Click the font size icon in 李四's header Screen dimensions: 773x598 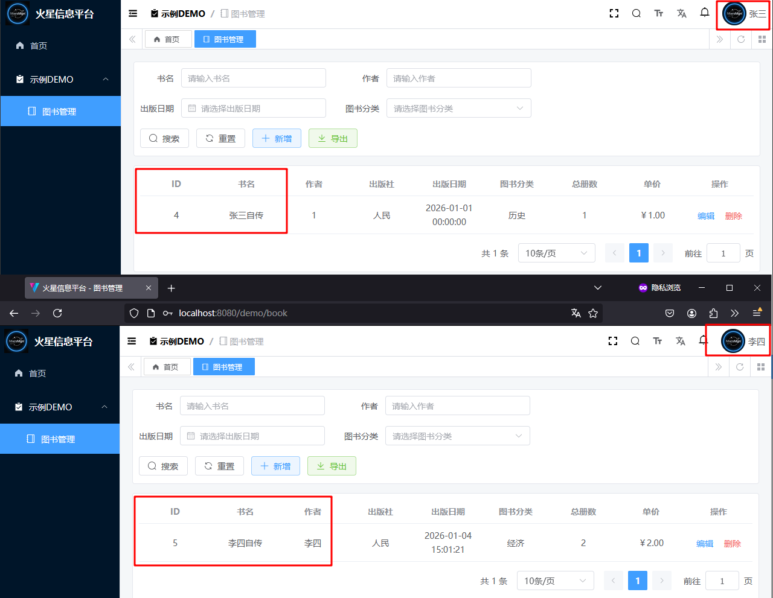click(658, 341)
